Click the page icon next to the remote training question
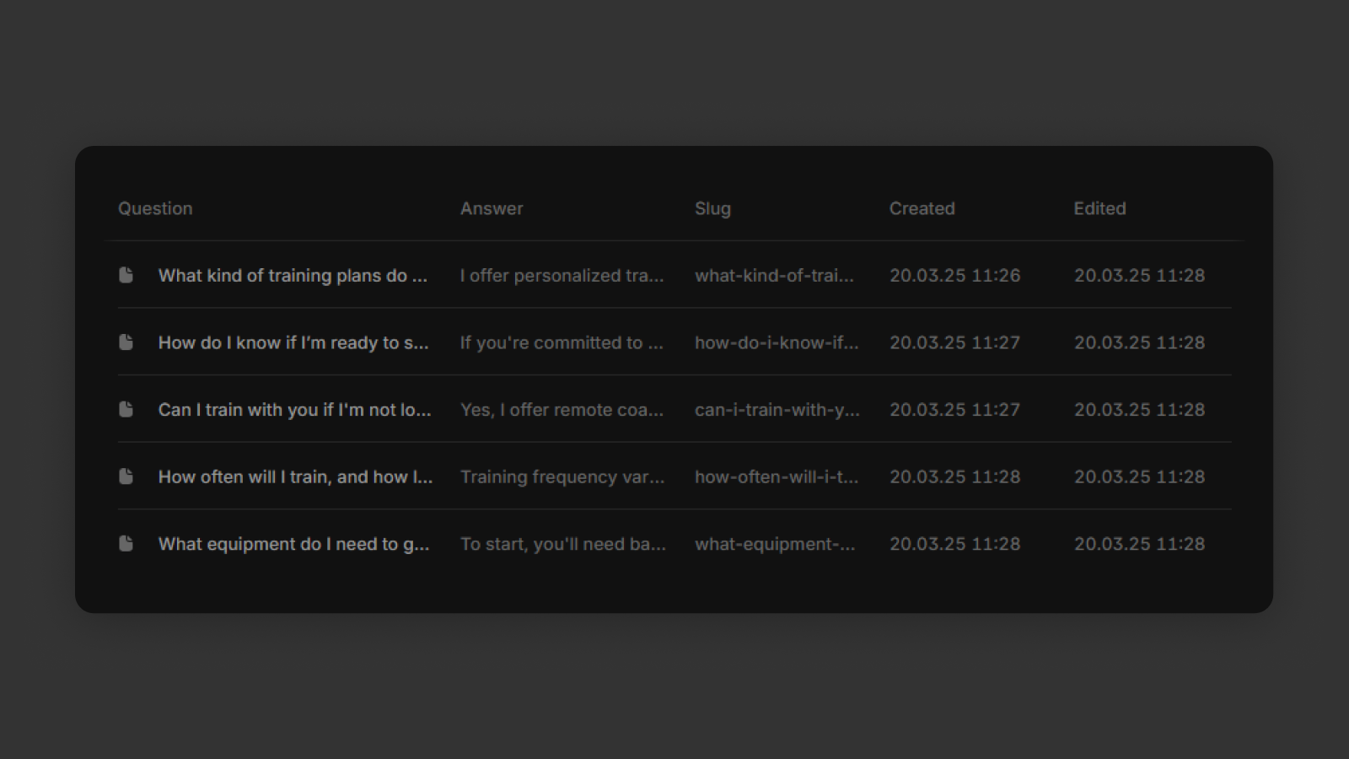This screenshot has width=1349, height=759. (x=126, y=409)
